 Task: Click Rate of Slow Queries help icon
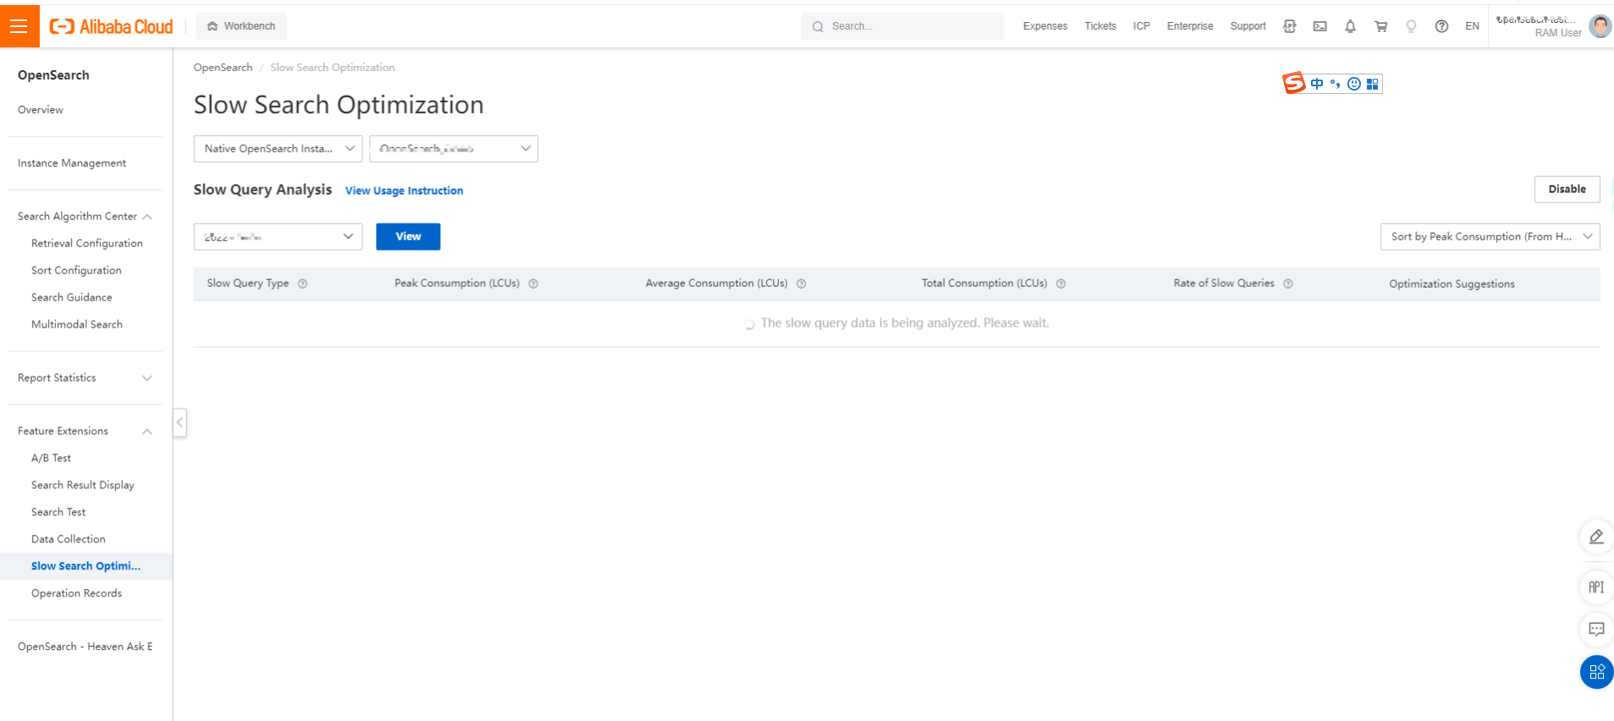click(x=1288, y=284)
